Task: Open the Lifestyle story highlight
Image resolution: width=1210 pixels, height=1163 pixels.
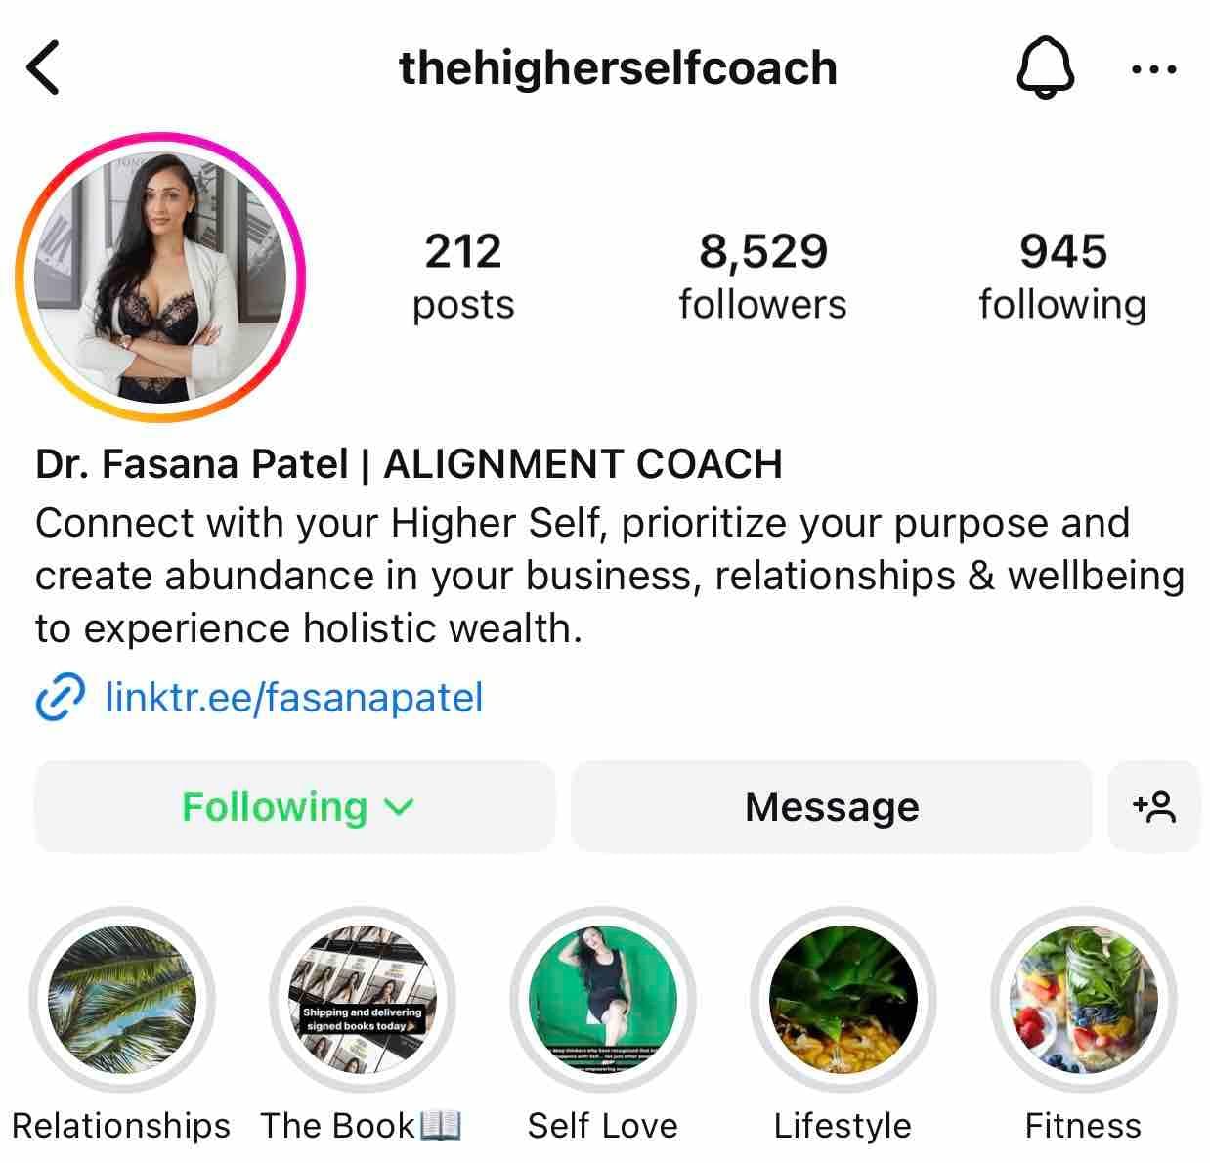Action: 843,999
